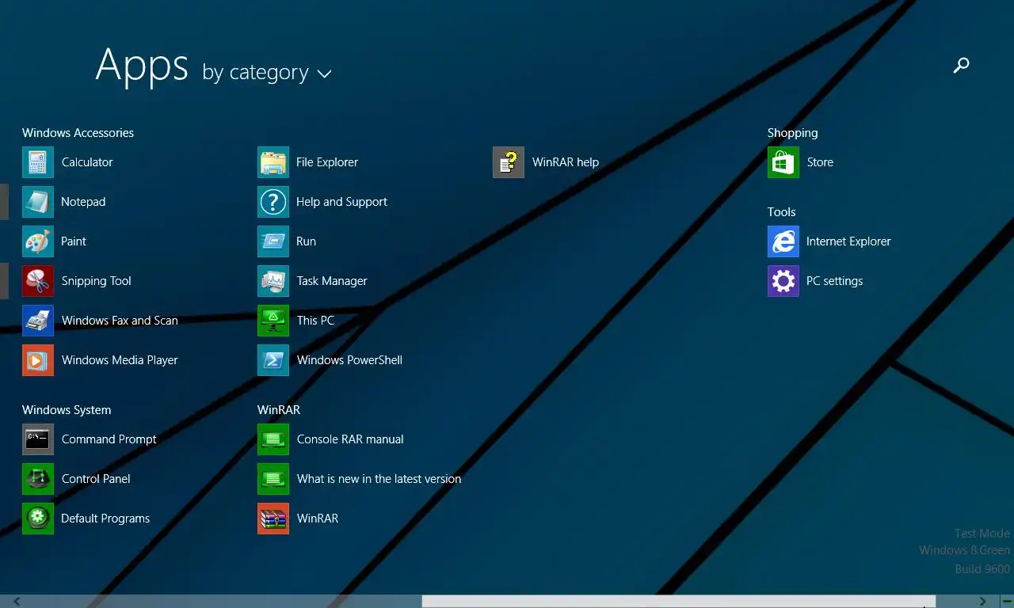
Task: Expand the 'by category' sort dropdown
Action: (x=267, y=73)
